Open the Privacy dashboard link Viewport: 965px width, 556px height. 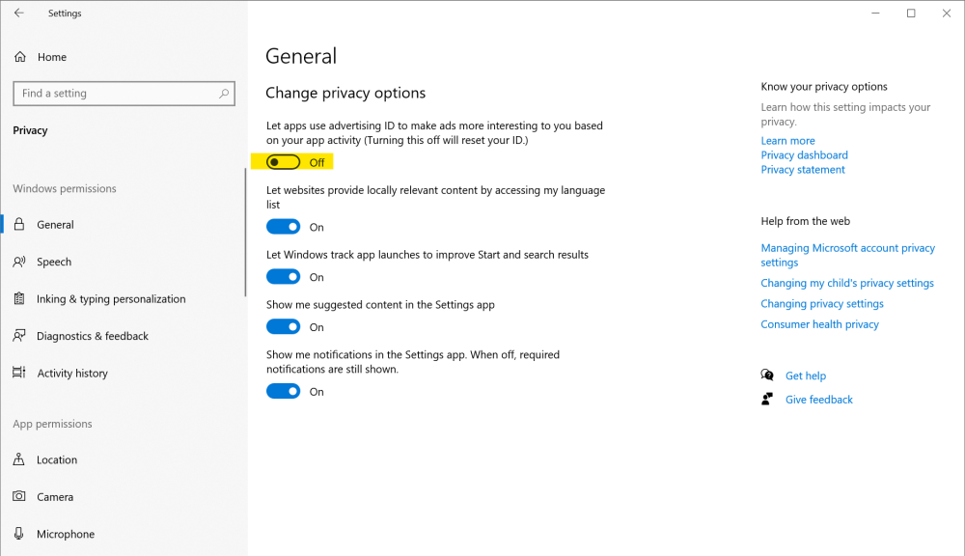[x=804, y=155]
